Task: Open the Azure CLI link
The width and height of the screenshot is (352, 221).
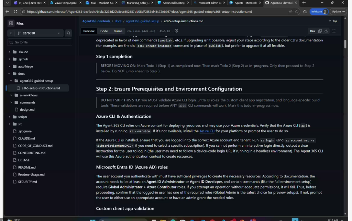Action: tap(207, 131)
